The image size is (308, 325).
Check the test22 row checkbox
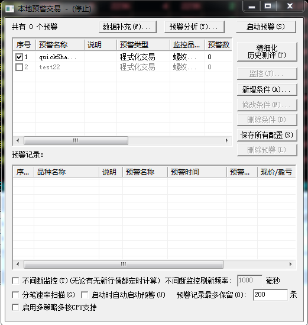click(20, 67)
